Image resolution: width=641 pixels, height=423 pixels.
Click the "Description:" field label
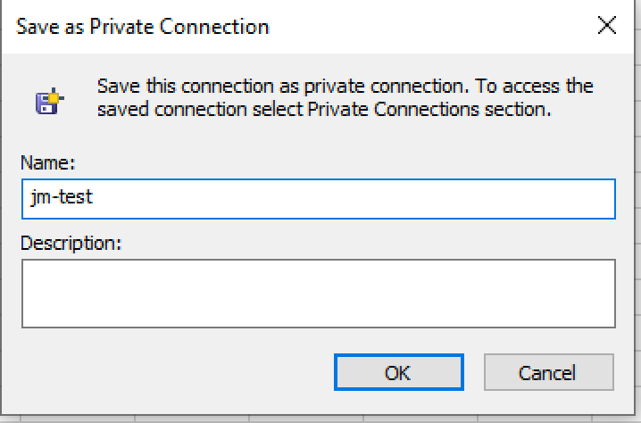[x=71, y=243]
